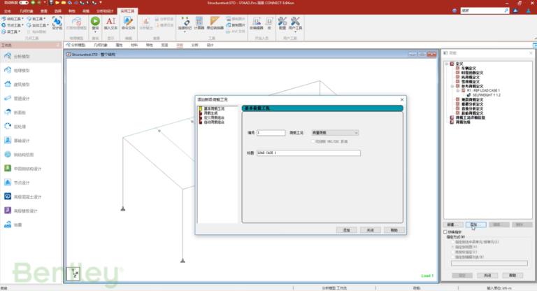Switch to the 实用工具 ribbon tab
The width and height of the screenshot is (537, 291).
(127, 11)
